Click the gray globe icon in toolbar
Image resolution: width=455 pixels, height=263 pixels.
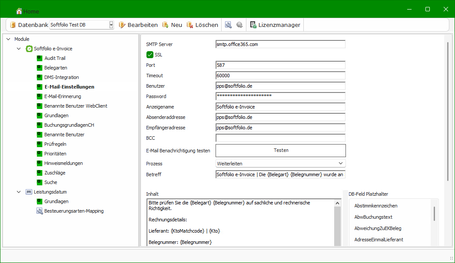point(239,25)
